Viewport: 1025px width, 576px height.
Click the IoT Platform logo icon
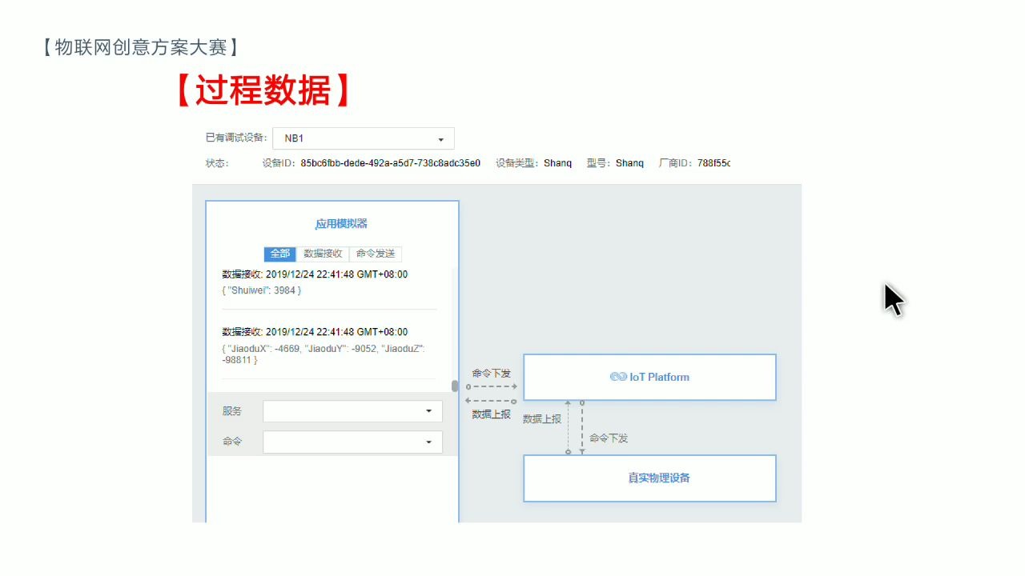click(617, 377)
